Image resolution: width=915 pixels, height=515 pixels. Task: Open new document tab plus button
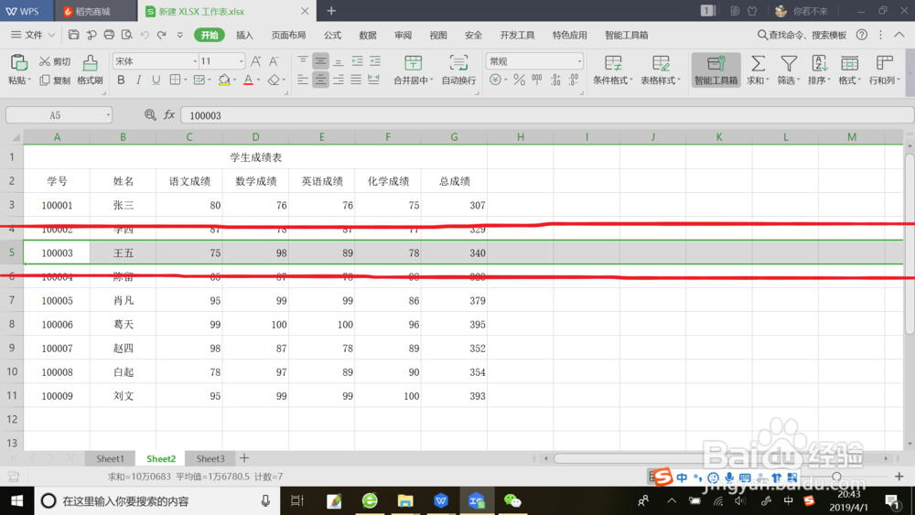click(x=331, y=10)
